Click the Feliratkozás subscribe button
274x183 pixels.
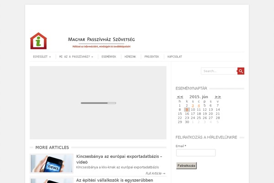tap(186, 166)
